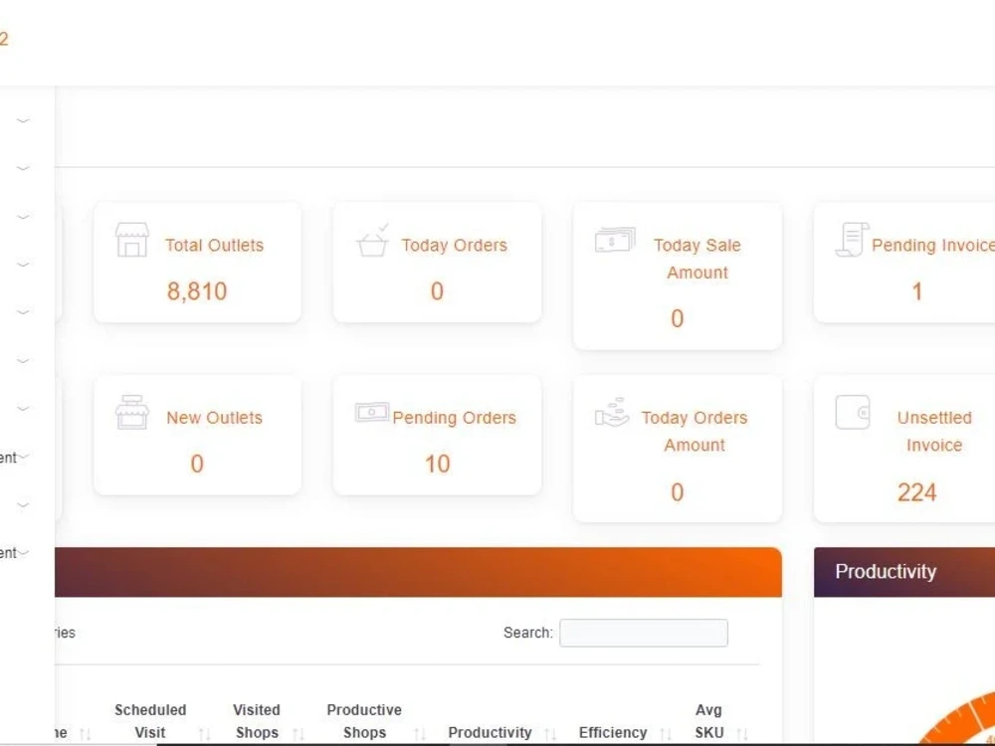Sort by Efficiency column arrows
The height and width of the screenshot is (746, 995).
tap(666, 734)
